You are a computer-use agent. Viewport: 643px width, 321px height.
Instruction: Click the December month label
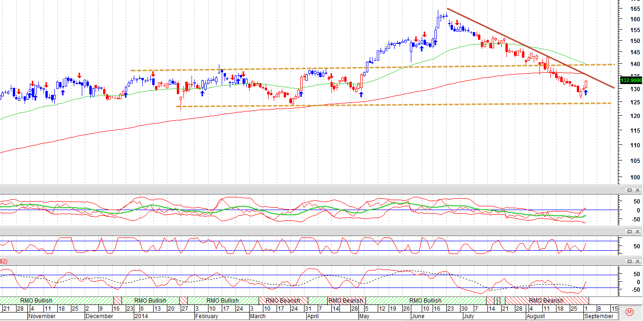[x=100, y=316]
